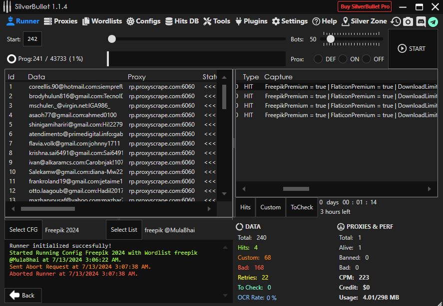Open the Proxies section
The width and height of the screenshot is (443, 306).
click(x=60, y=21)
